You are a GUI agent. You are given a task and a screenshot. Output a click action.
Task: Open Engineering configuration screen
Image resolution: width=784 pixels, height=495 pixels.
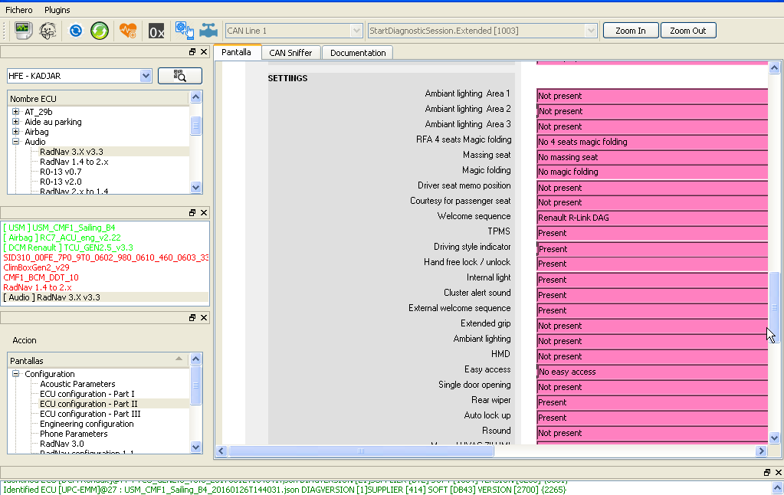click(87, 424)
